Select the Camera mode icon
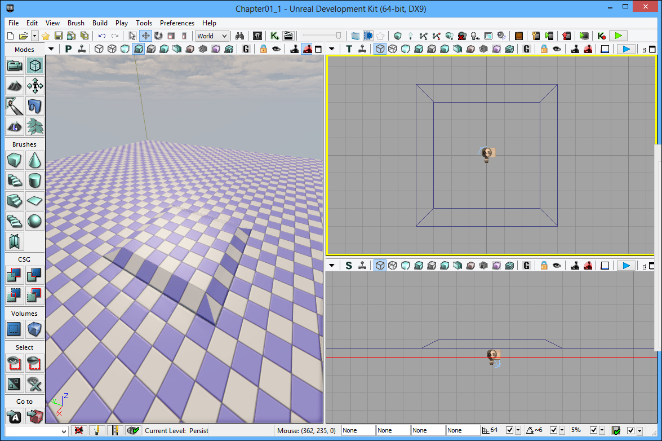The height and width of the screenshot is (441, 662). tap(15, 66)
